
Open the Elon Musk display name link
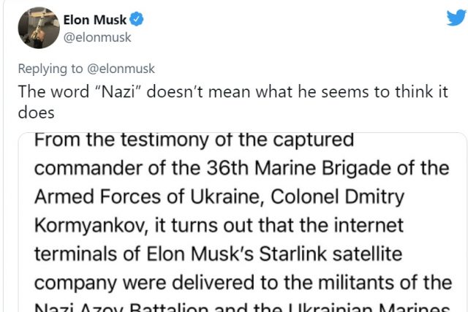[x=94, y=20]
